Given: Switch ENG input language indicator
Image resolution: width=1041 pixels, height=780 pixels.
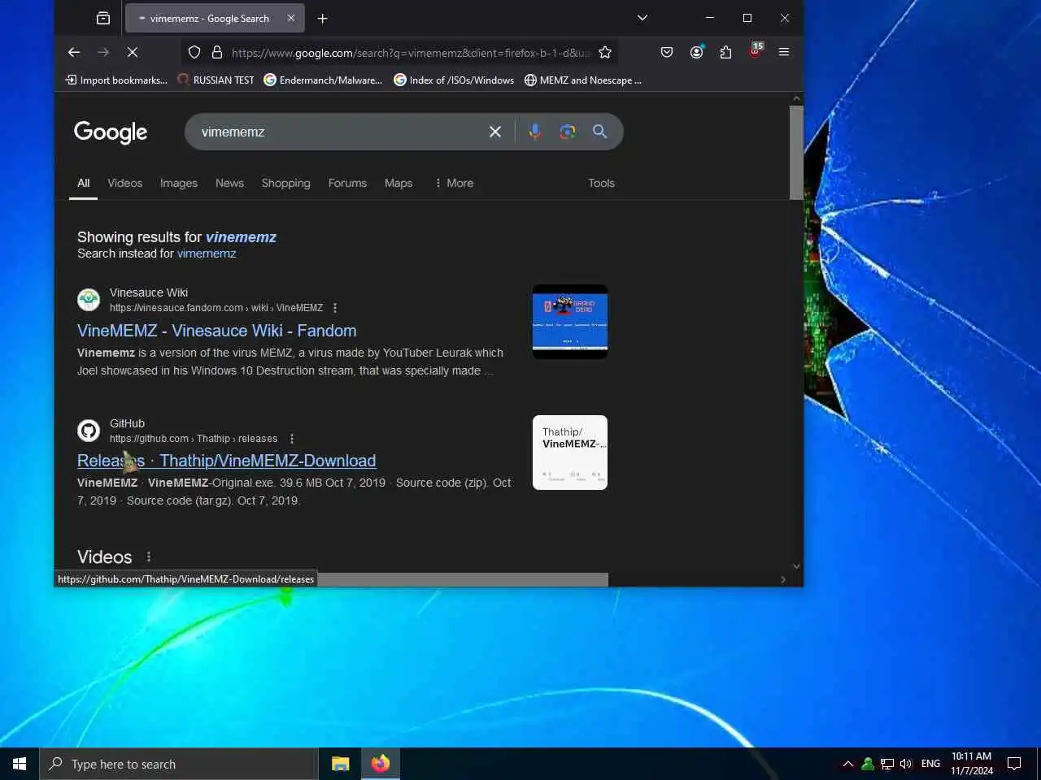Looking at the screenshot, I should [930, 764].
